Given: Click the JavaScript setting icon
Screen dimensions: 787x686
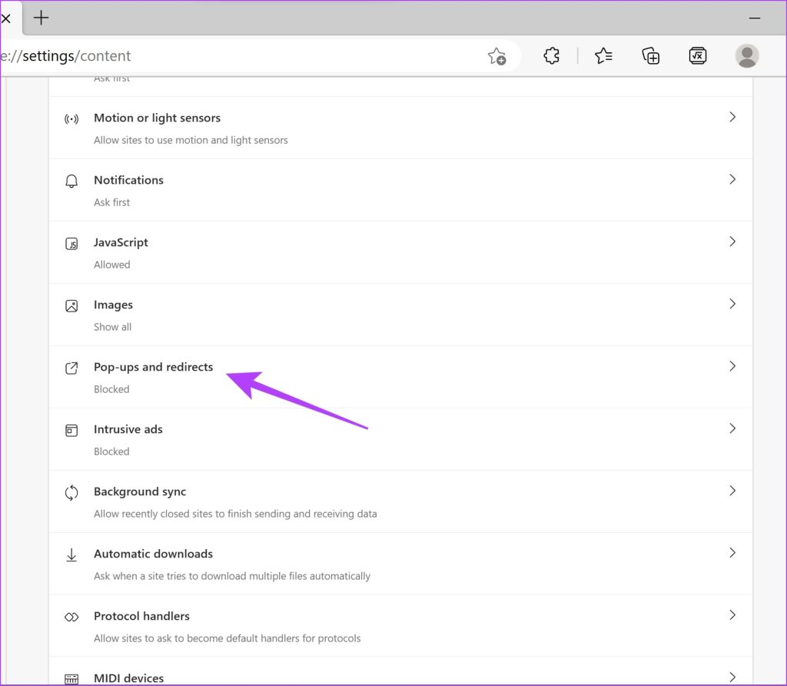Looking at the screenshot, I should tap(71, 243).
